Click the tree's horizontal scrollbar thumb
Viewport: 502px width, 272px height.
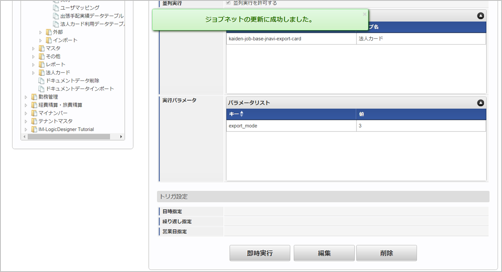tap(69, 137)
